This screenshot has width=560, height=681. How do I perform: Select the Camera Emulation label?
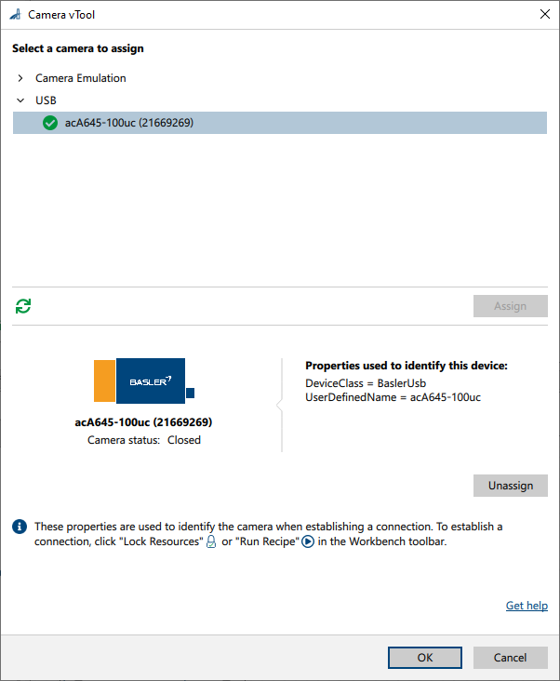pyautogui.click(x=81, y=78)
